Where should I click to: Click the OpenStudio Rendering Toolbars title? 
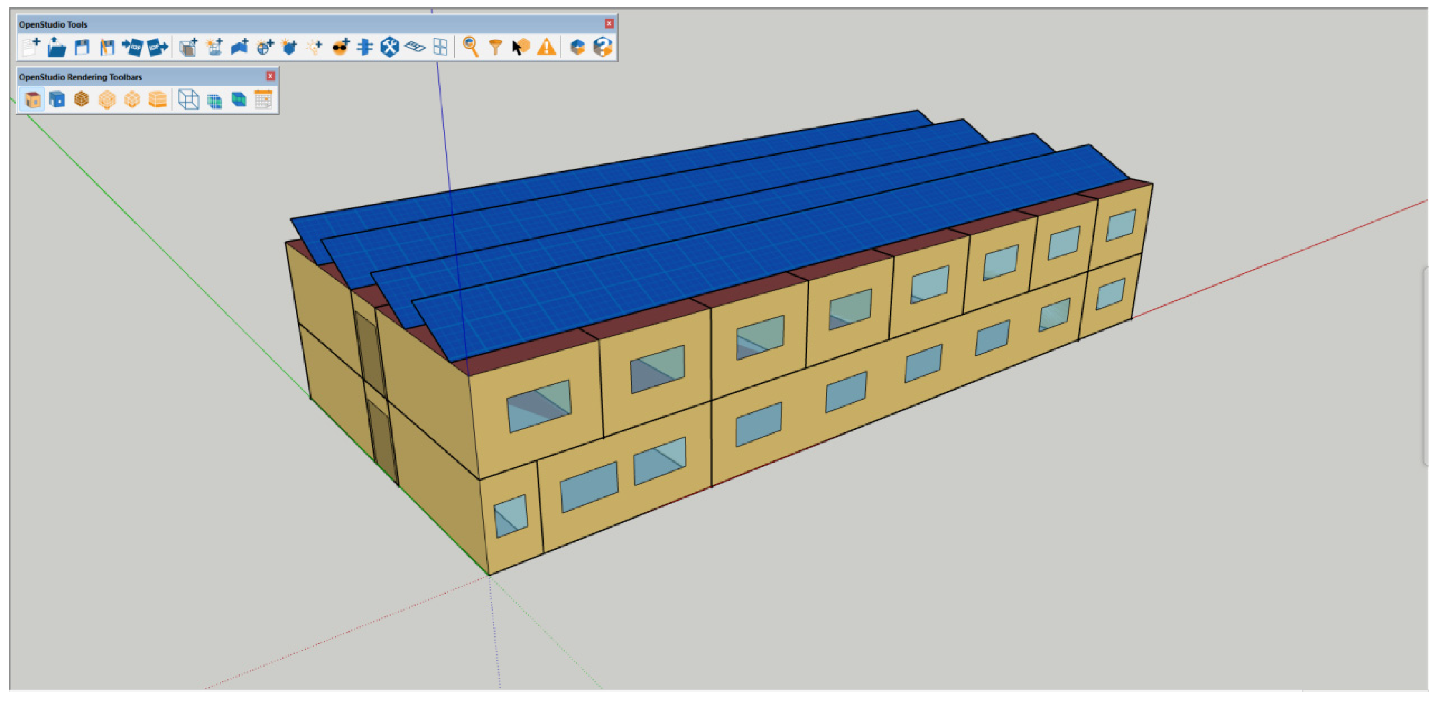point(81,77)
